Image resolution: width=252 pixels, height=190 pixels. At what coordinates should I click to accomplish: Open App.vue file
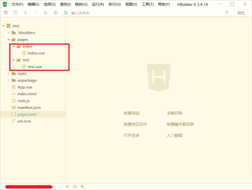25,87
